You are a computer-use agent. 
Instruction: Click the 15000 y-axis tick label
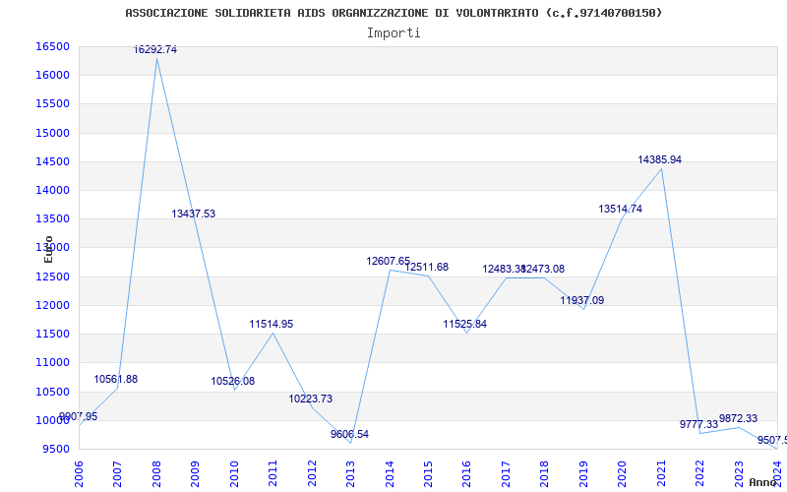pos(53,133)
